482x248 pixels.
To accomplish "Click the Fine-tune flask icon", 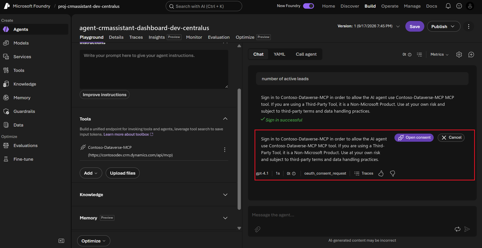I will click(6, 159).
